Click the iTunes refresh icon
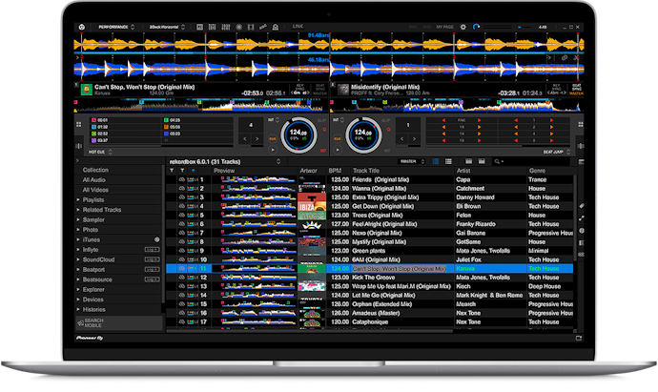The height and width of the screenshot is (392, 658). (x=156, y=239)
